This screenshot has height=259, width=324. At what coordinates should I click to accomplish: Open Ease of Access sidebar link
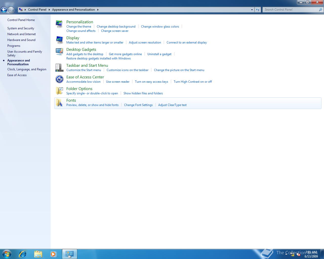click(x=17, y=75)
